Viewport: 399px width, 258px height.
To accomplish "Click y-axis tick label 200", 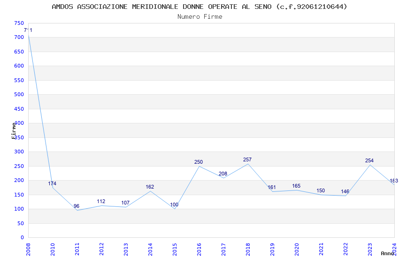I will 19,181.
